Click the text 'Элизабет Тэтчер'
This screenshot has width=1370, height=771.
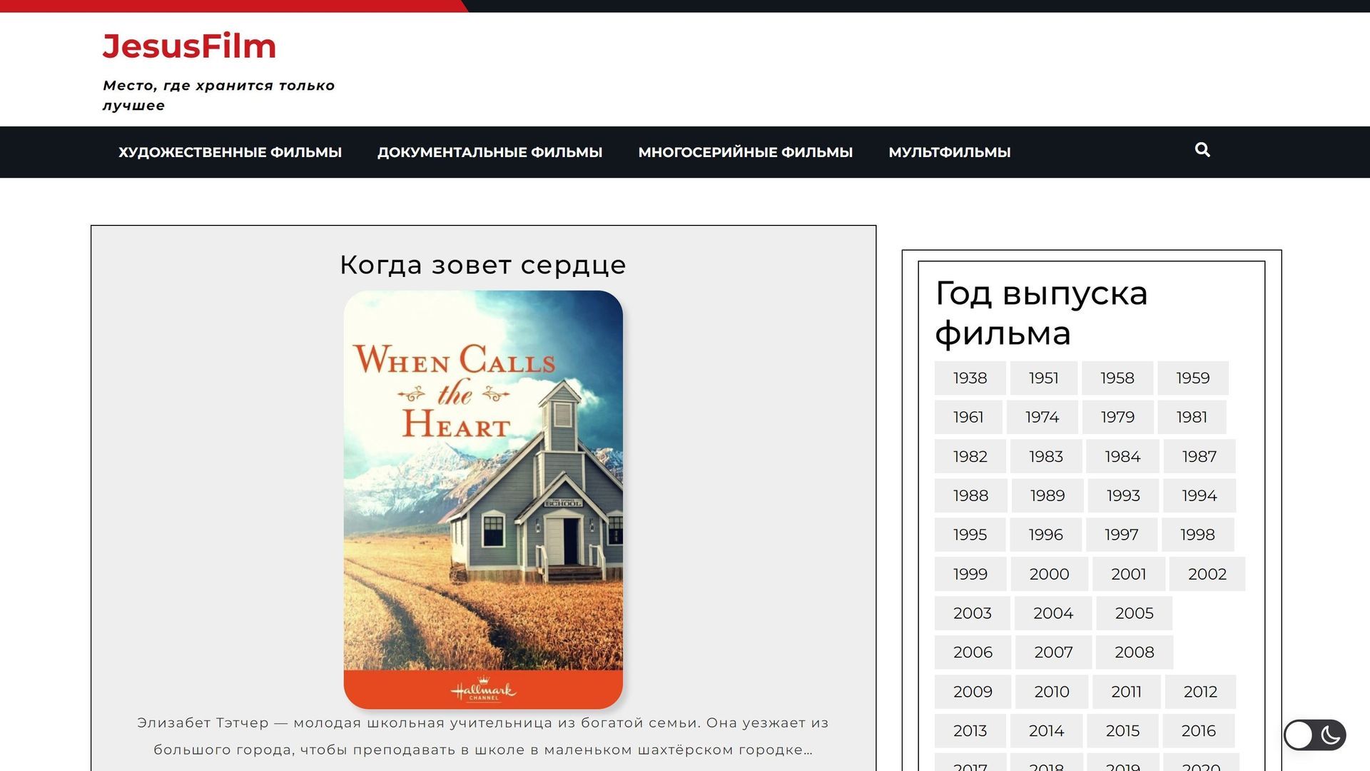(x=203, y=722)
